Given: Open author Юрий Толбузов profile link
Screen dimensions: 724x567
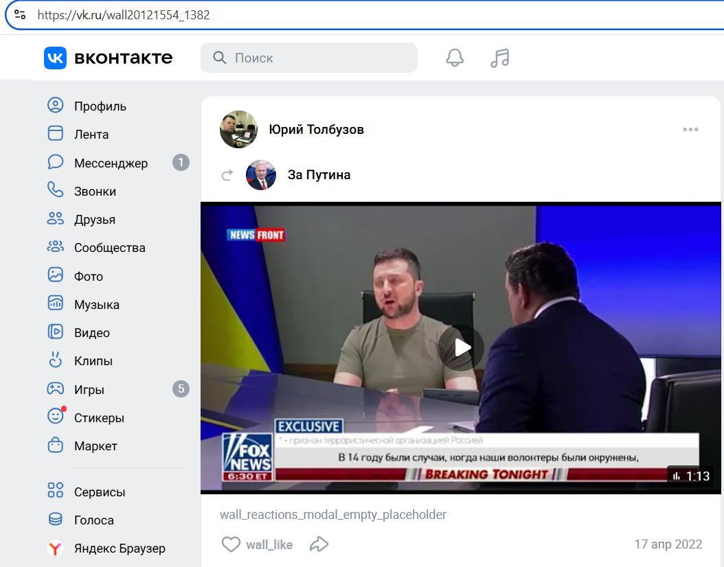Looking at the screenshot, I should tap(316, 129).
